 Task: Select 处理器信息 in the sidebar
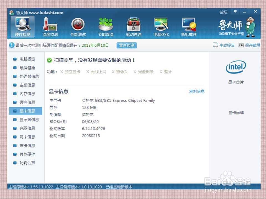click(x=25, y=76)
